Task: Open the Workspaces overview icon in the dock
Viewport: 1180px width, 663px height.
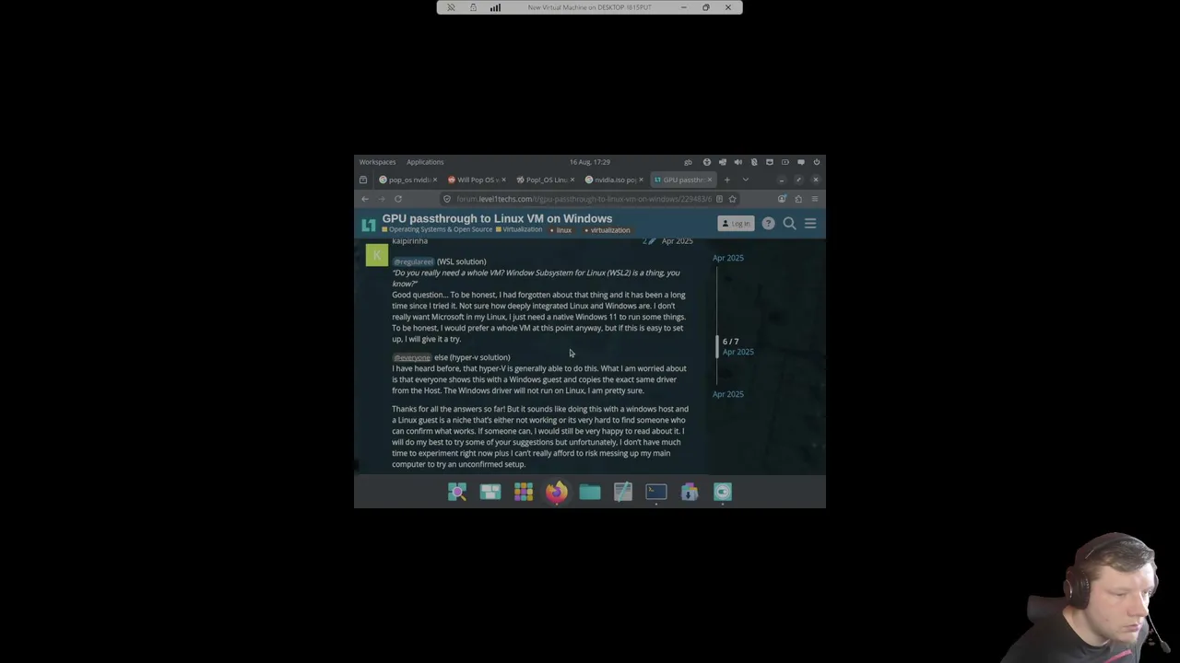Action: (x=490, y=493)
